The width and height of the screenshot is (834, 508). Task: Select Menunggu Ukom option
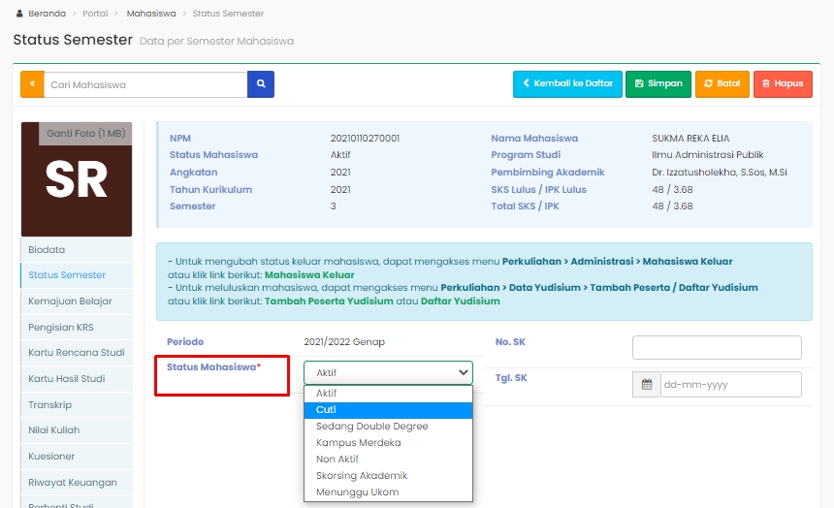[357, 492]
